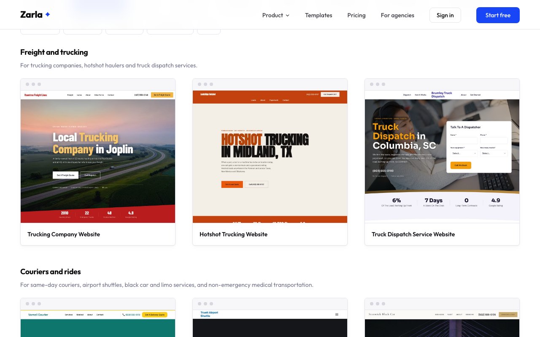Click the 'For same-day couriers, airport shuttles' description
The image size is (540, 337).
point(167,285)
